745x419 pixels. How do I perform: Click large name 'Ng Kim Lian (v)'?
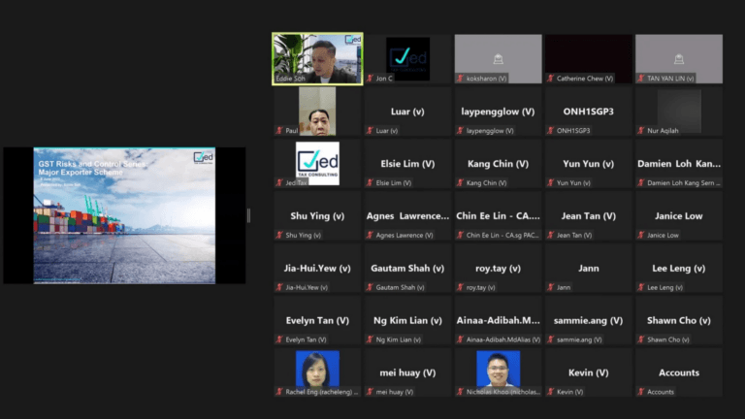point(407,321)
